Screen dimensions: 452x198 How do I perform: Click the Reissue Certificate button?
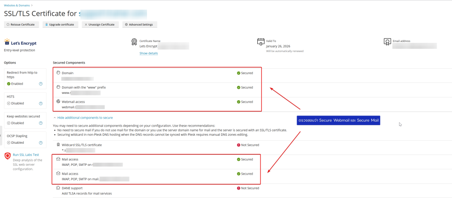pos(21,25)
